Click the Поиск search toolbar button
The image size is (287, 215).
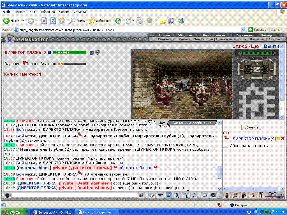(x=77, y=21)
